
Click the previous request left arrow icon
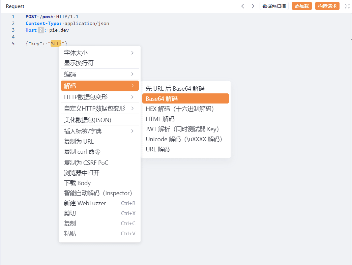(x=242, y=6)
